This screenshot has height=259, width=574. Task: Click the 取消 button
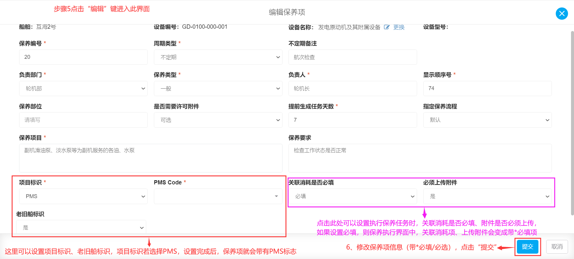557,247
